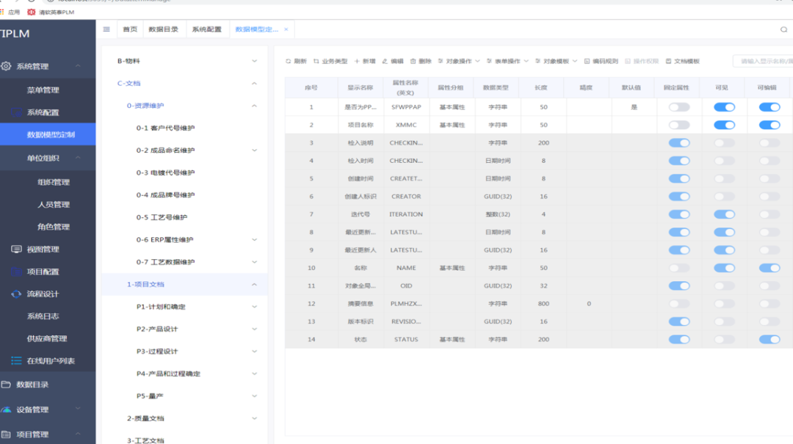The height and width of the screenshot is (444, 793).
Task: Open the 应用 apps icon in the bookmarks bar
Action: 2,12
